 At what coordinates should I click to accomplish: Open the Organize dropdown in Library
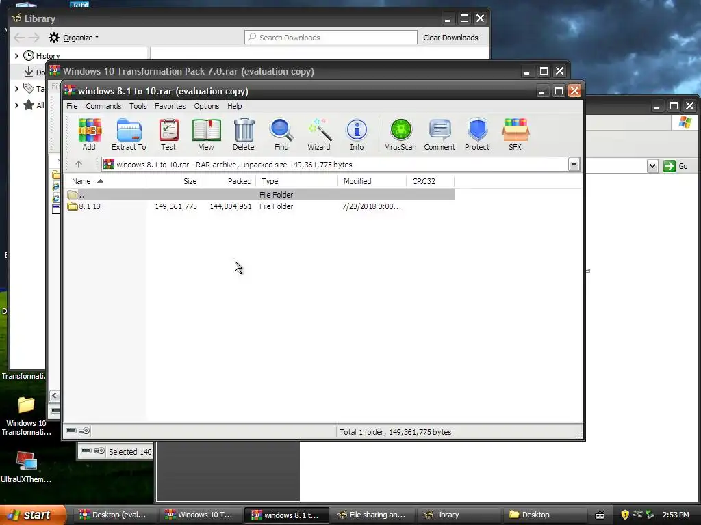tap(81, 38)
